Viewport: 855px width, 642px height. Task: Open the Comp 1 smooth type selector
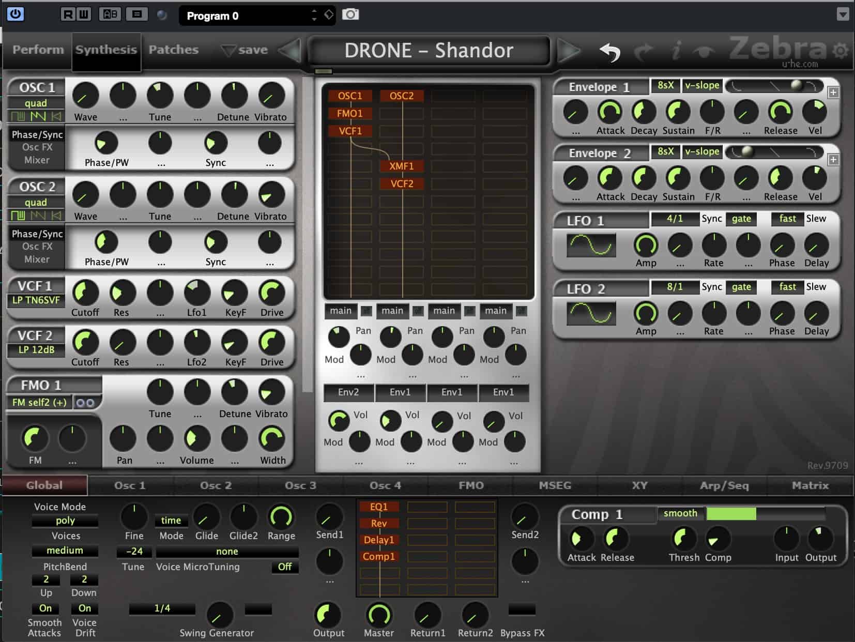680,513
